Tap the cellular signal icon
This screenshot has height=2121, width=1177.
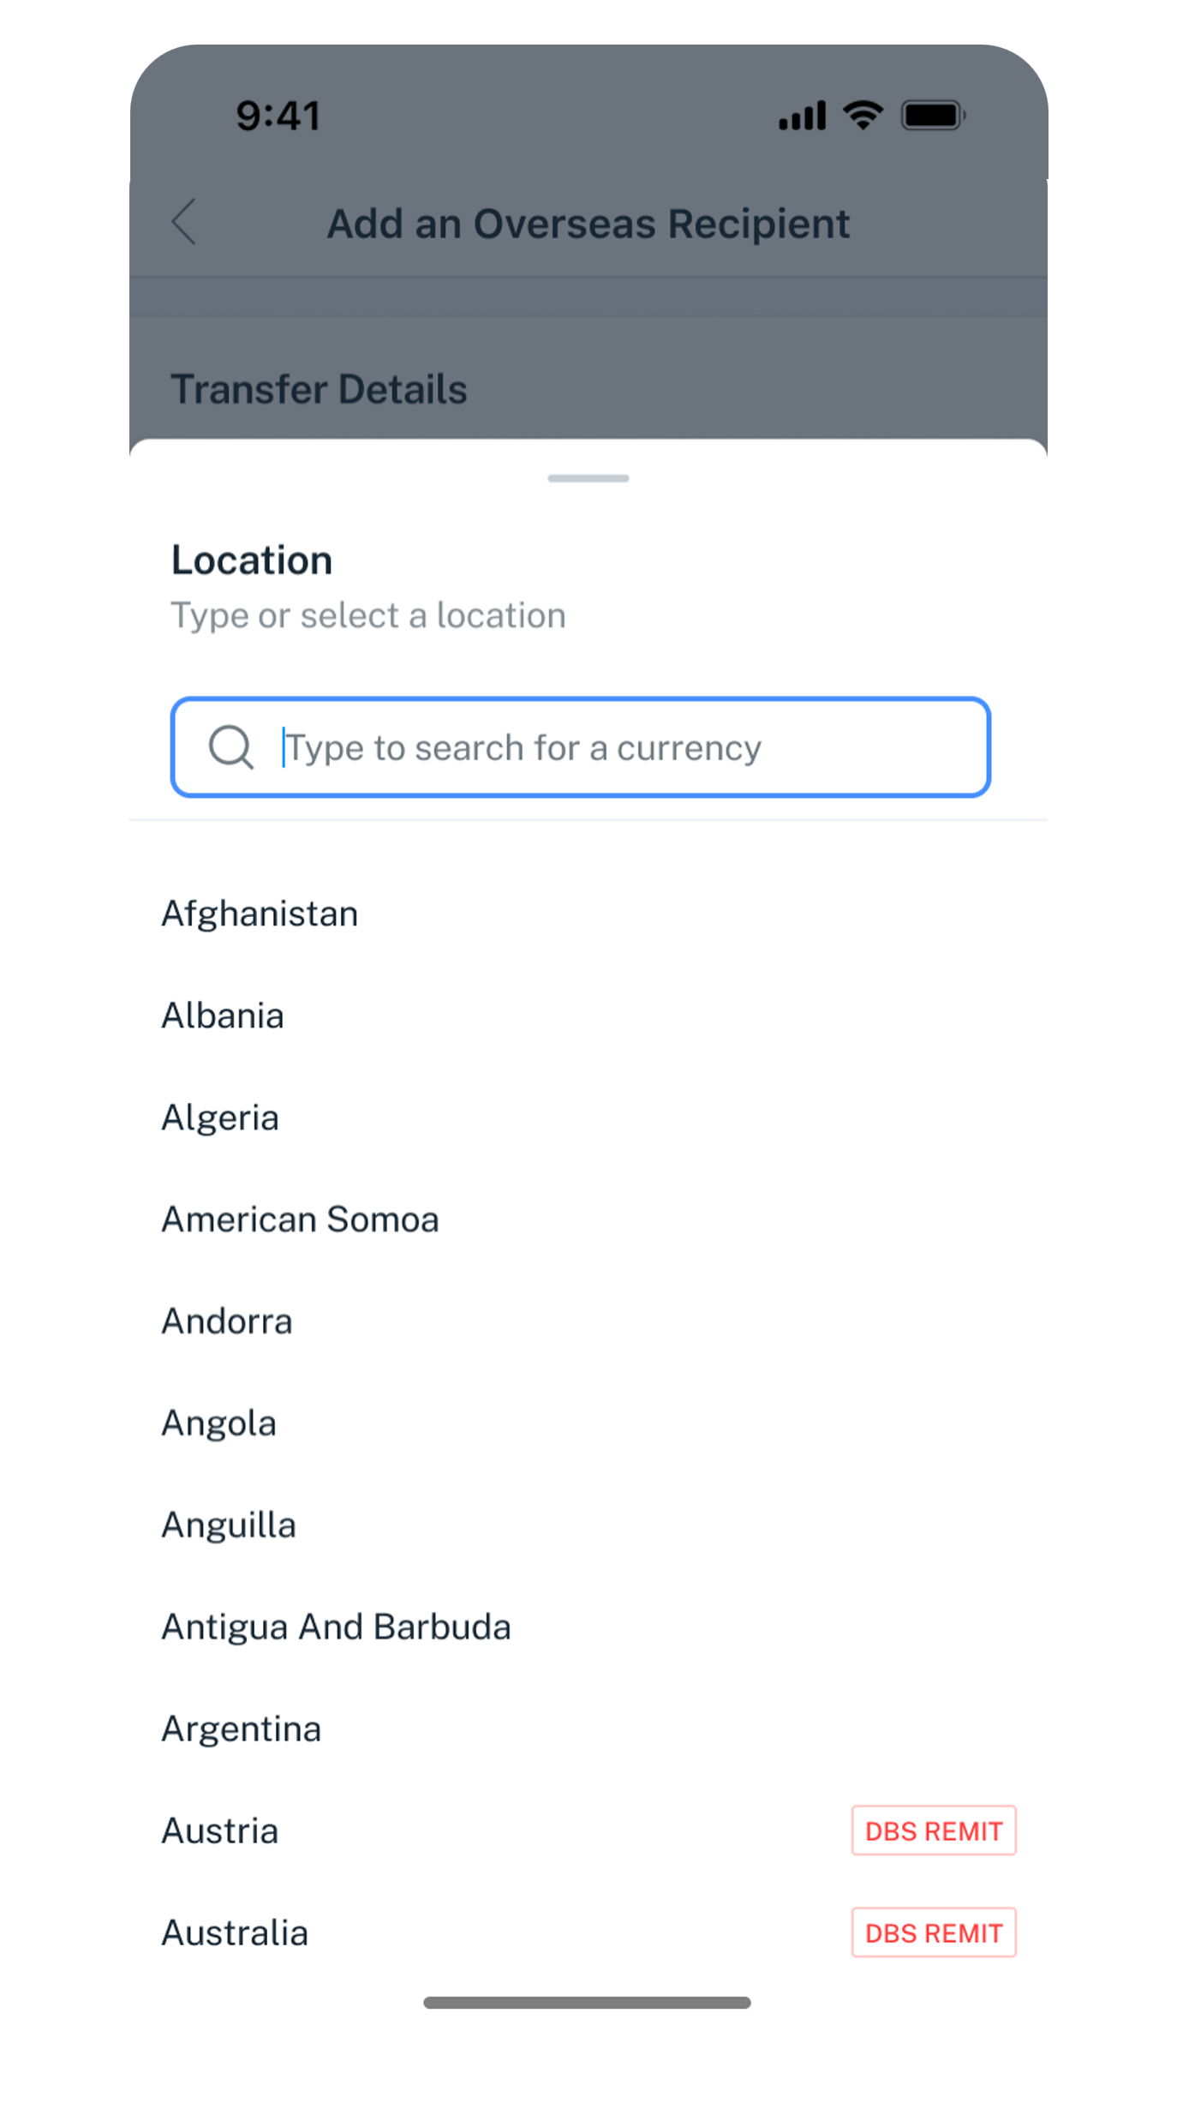[x=803, y=117]
